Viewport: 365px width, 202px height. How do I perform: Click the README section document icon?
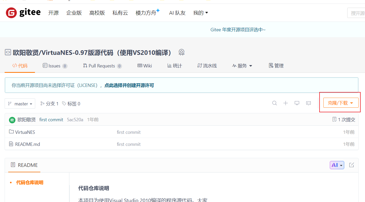coord(13,165)
